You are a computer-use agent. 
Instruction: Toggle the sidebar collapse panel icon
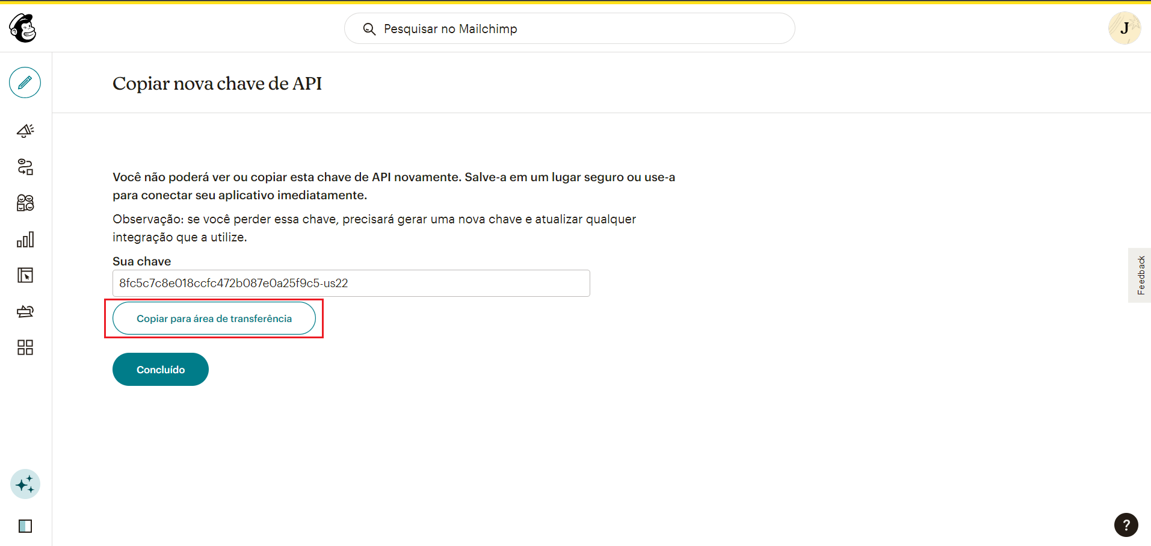pyautogui.click(x=25, y=526)
